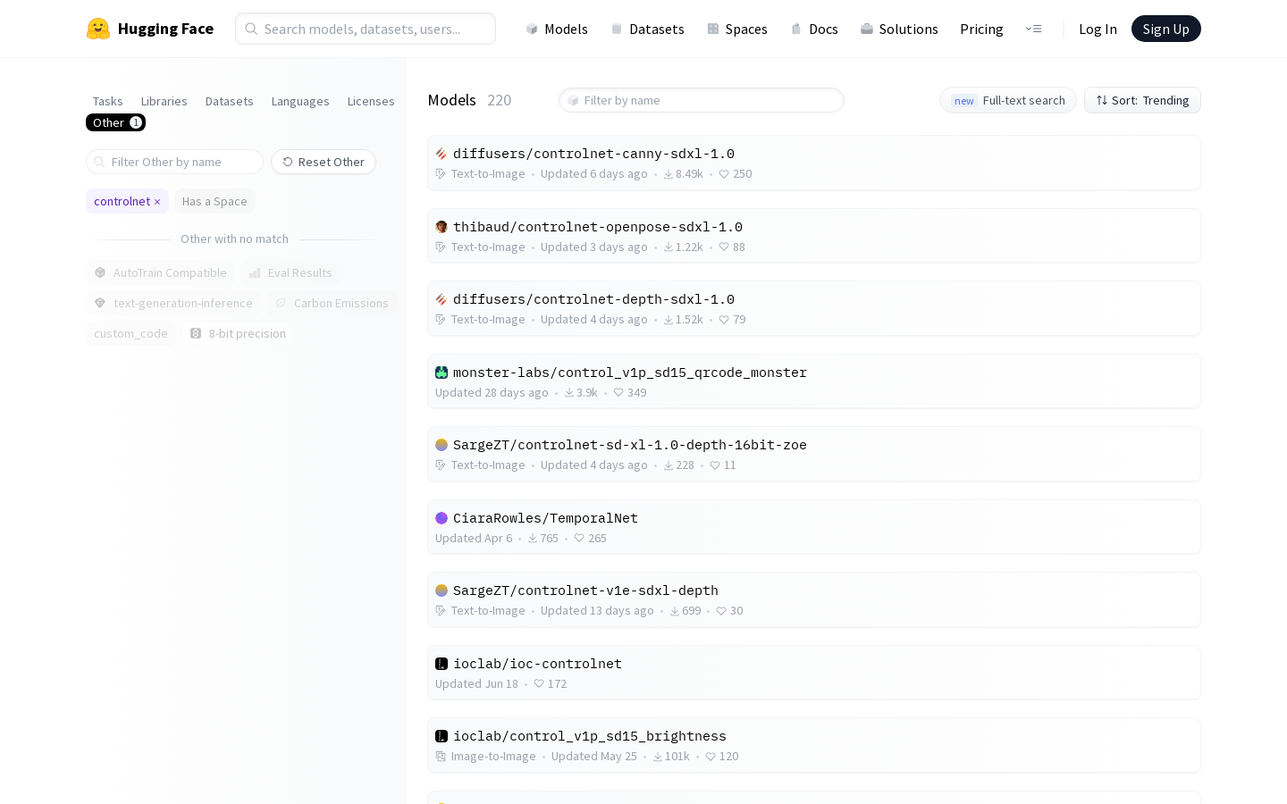1287x804 pixels.
Task: Open the Sort: Trending dropdown
Action: [1142, 100]
